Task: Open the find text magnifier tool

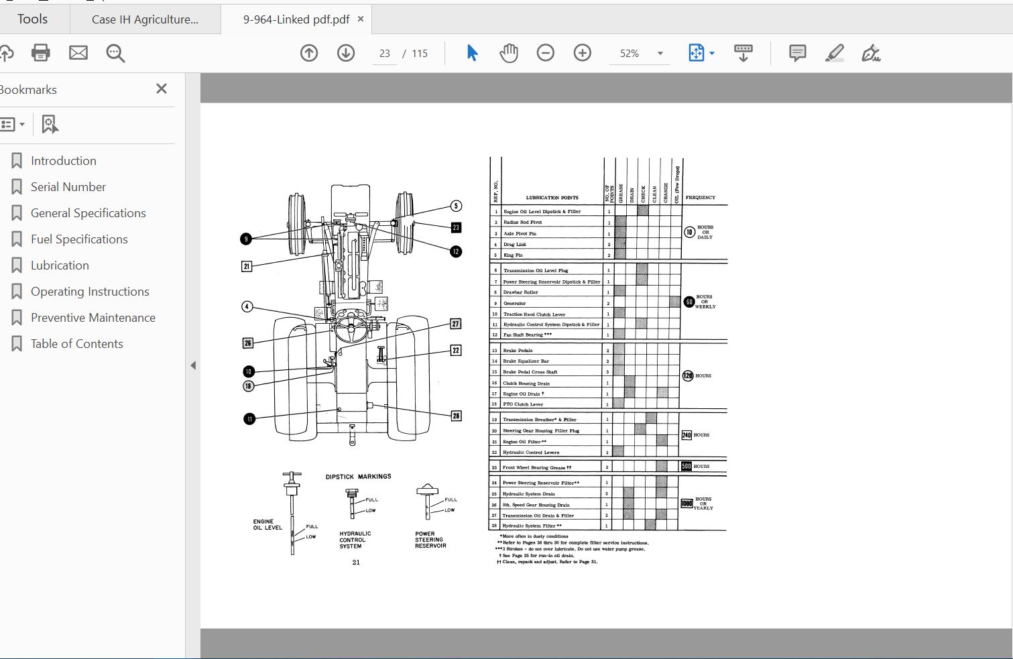Action: click(115, 54)
